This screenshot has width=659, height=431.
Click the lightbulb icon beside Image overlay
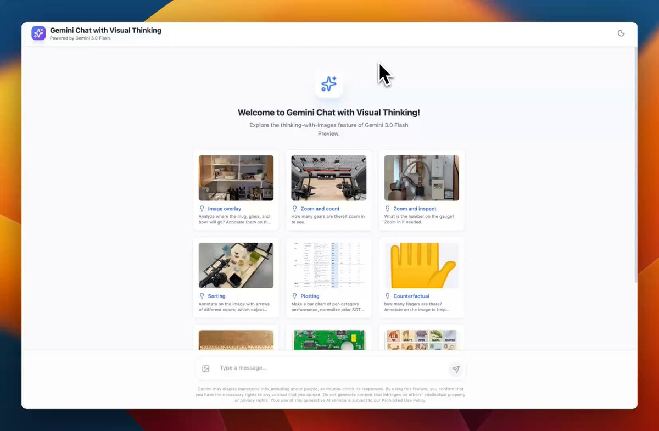[202, 209]
